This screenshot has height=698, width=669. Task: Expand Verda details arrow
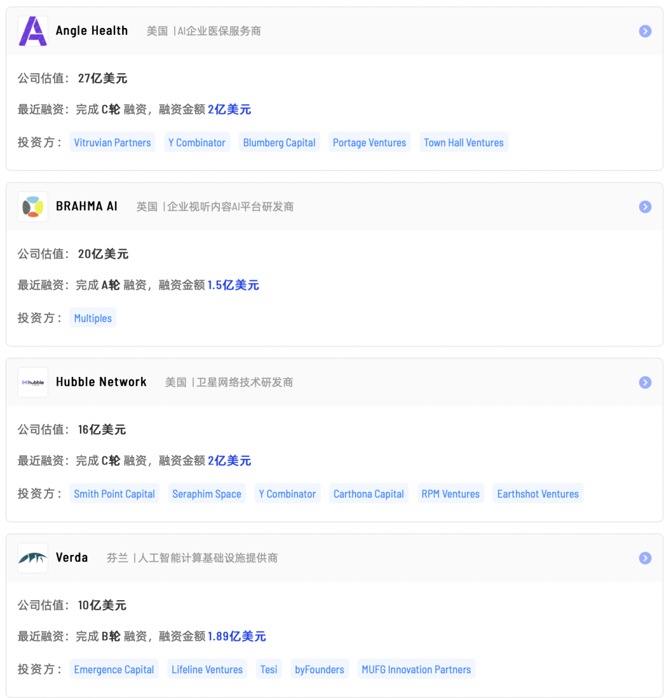click(x=645, y=559)
